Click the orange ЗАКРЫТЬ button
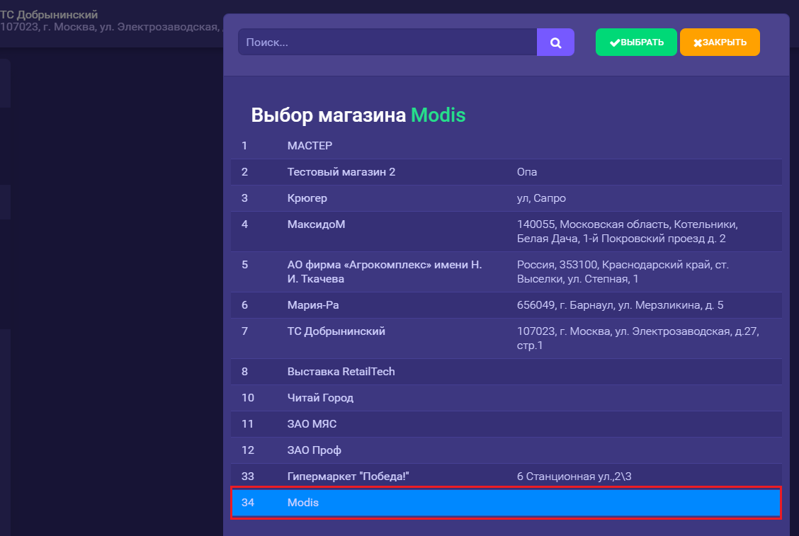Image resolution: width=799 pixels, height=536 pixels. [720, 42]
